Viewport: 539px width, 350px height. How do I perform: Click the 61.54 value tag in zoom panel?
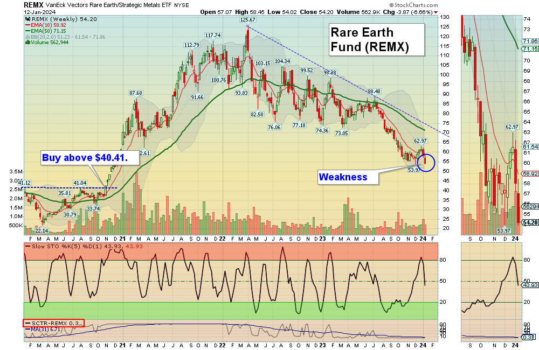tap(530, 146)
